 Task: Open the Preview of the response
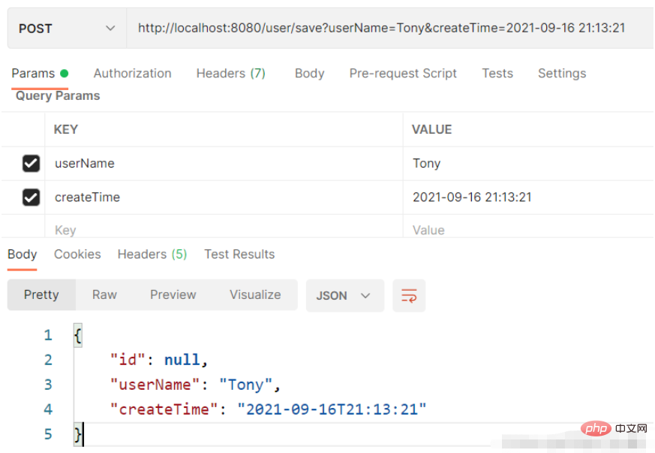point(173,294)
